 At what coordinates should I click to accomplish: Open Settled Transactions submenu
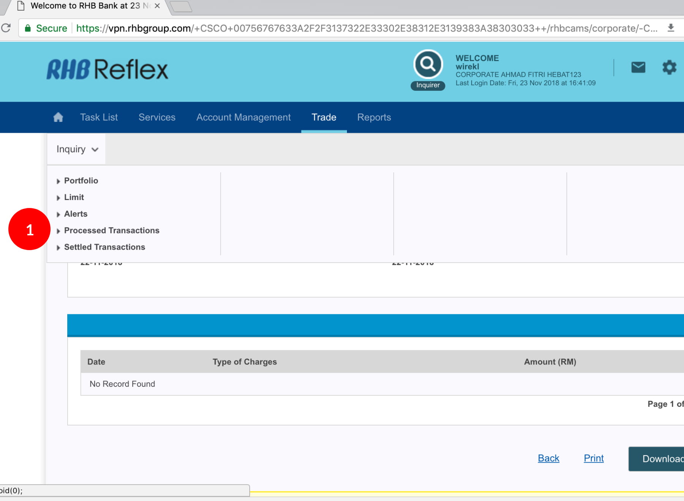(104, 247)
